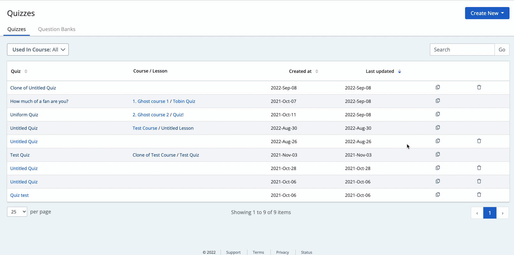
Task: Open the Used In Course filter dropdown
Action: coord(38,50)
